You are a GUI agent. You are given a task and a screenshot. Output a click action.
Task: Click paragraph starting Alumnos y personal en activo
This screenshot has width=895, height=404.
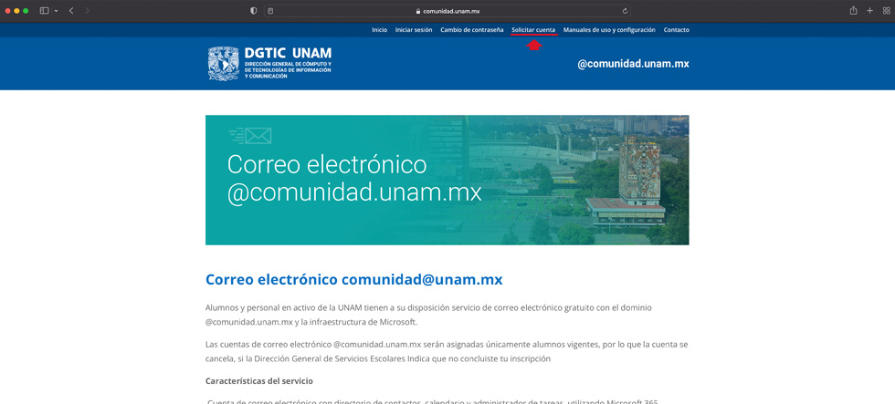click(x=428, y=315)
